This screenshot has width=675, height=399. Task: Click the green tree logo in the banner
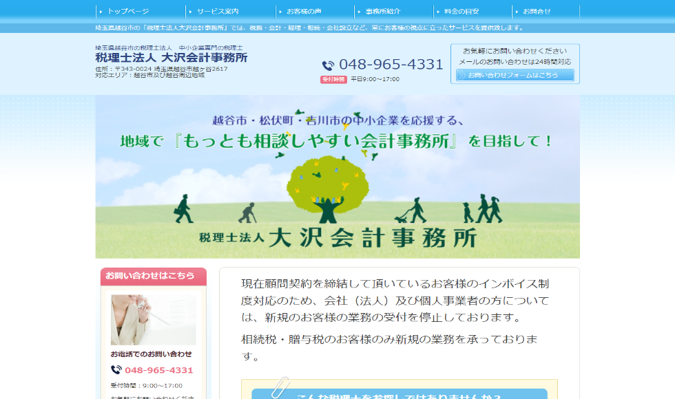(327, 188)
